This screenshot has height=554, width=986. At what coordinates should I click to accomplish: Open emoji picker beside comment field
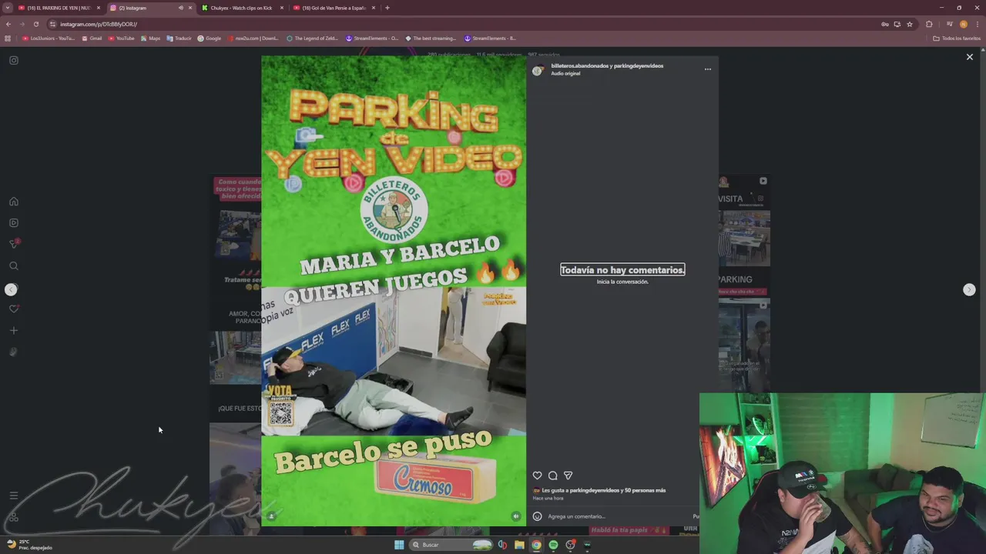(x=538, y=516)
